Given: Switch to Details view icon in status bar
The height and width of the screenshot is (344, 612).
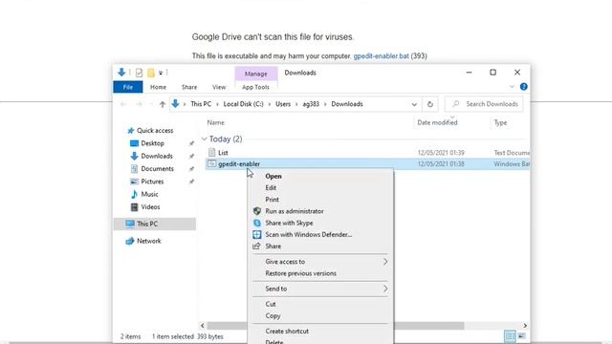Looking at the screenshot, I should point(510,335).
